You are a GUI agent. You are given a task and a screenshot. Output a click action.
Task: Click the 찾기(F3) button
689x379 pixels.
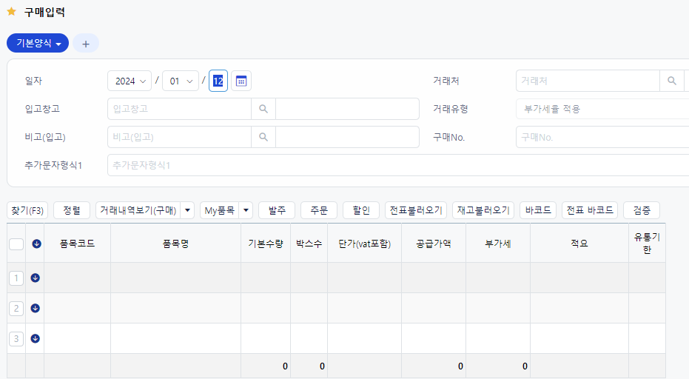pos(27,210)
